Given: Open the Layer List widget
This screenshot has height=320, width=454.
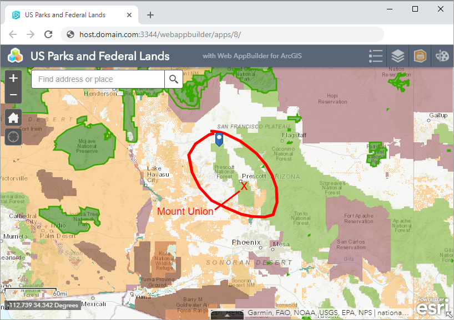Looking at the screenshot, I should pos(398,55).
